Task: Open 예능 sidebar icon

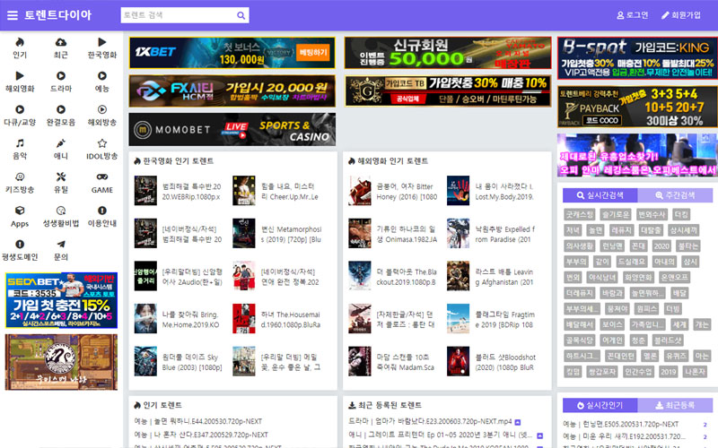Action: pos(101,76)
